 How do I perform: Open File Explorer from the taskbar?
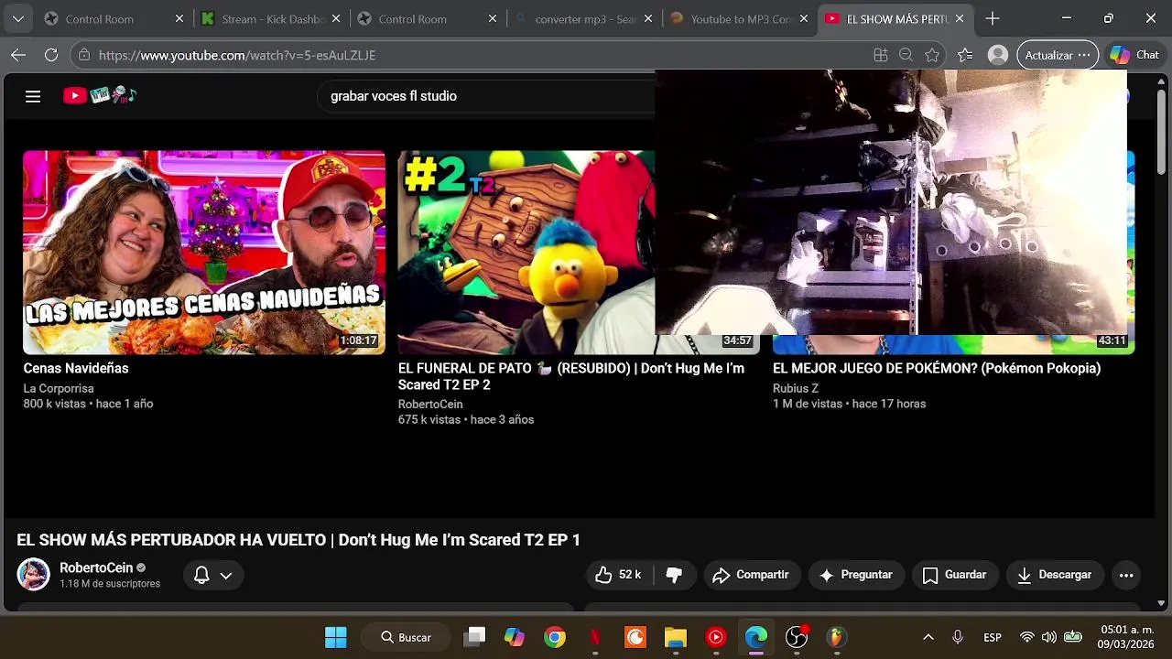point(676,637)
